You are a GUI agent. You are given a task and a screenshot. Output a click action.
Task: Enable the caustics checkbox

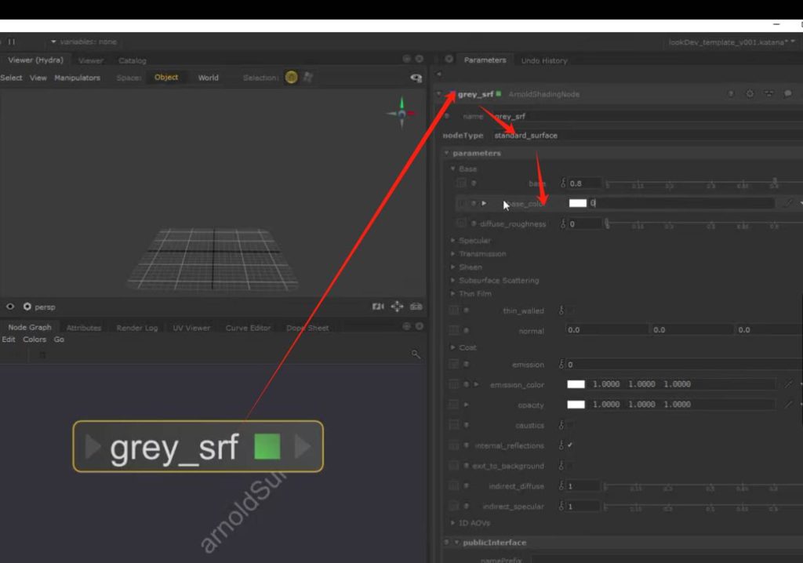[x=570, y=425]
